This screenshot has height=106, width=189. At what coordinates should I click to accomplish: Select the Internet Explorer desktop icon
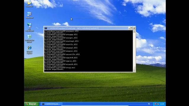30,50
